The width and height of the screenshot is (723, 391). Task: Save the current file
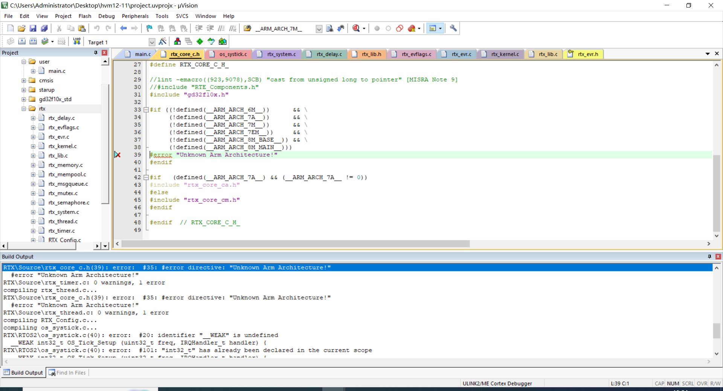[33, 28]
